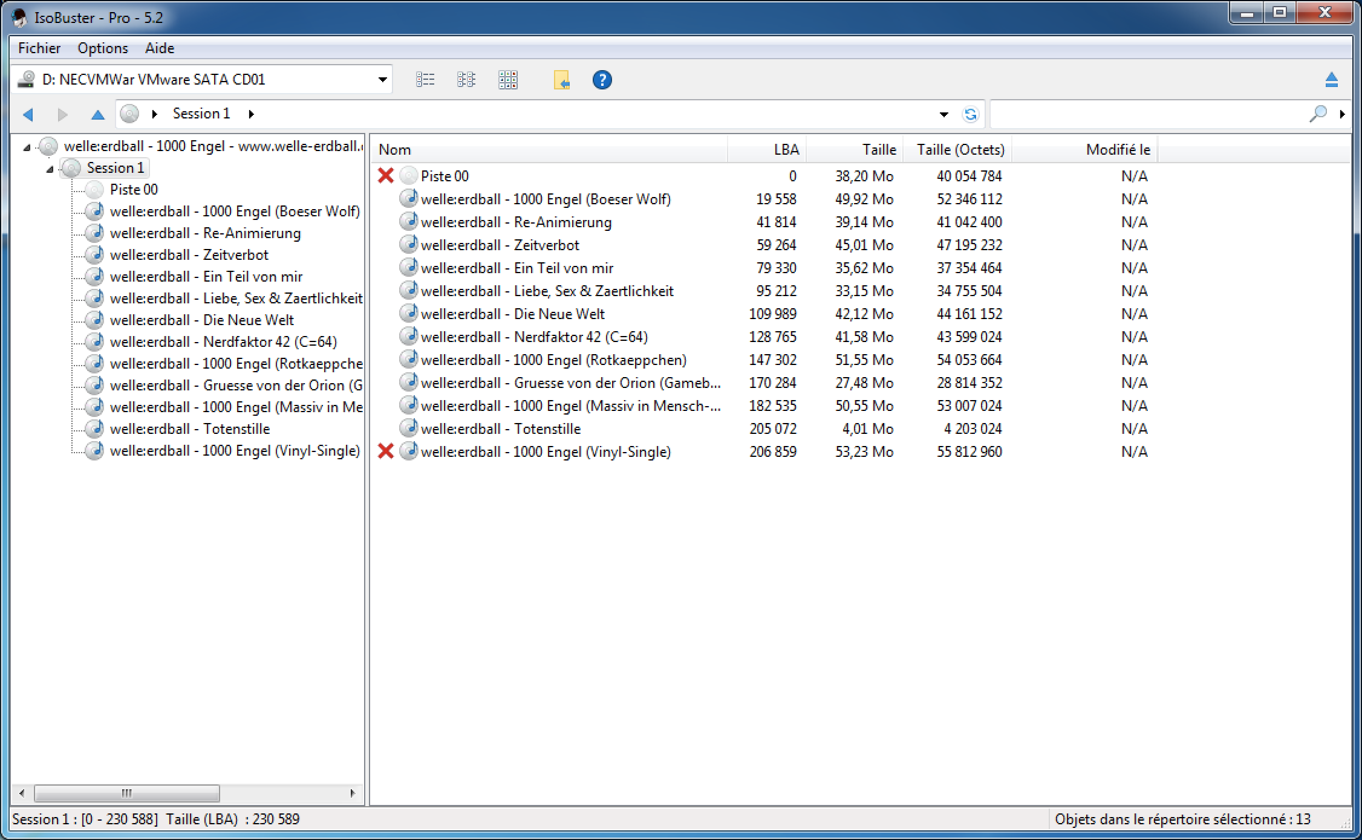
Task: Click status text Session 1 : [0 - 230 588]
Action: tap(85, 819)
